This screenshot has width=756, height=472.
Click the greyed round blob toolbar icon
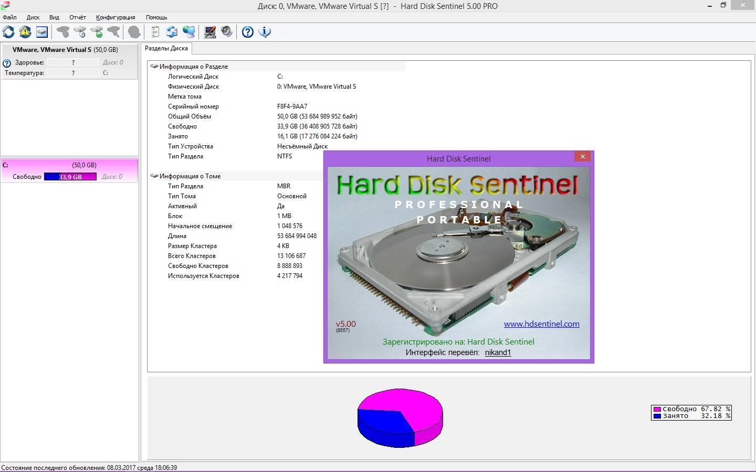[x=134, y=32]
